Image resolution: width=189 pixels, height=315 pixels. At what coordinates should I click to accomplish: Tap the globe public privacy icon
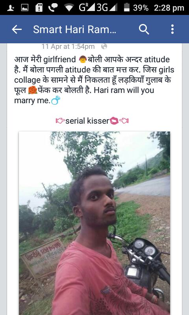point(104,46)
